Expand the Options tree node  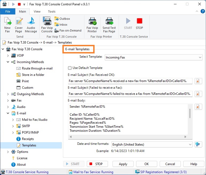8,152
